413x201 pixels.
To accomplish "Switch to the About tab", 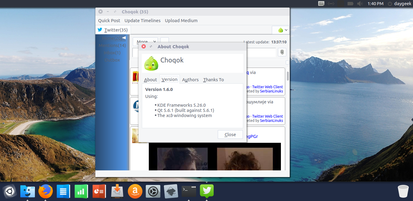I will [x=150, y=80].
